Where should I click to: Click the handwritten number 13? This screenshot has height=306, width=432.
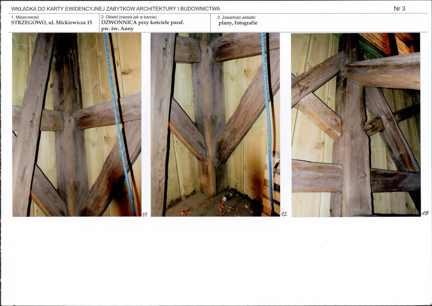click(425, 214)
